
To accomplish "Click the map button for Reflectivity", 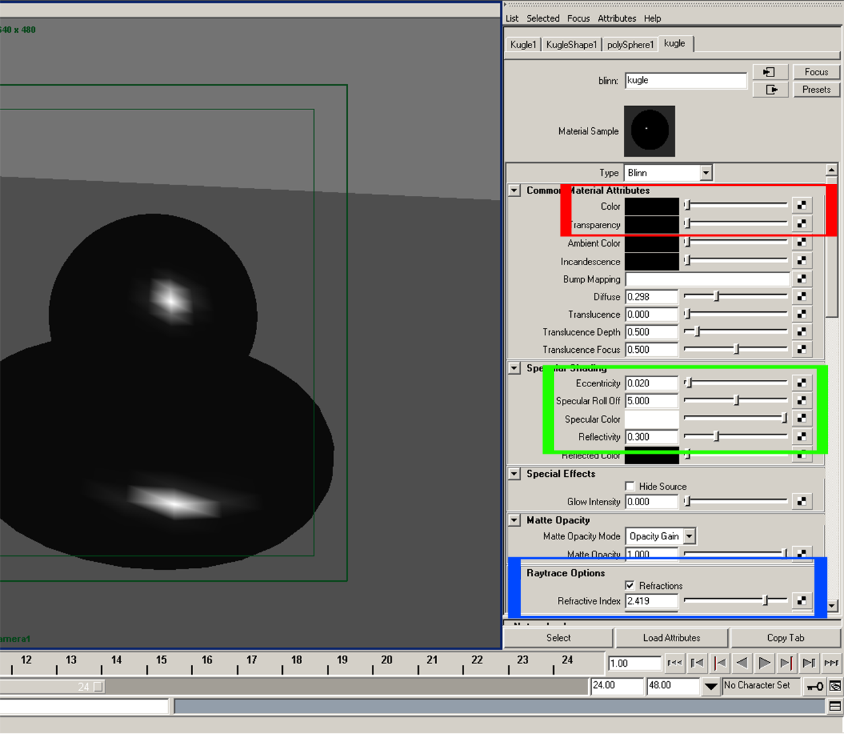I will pos(801,437).
